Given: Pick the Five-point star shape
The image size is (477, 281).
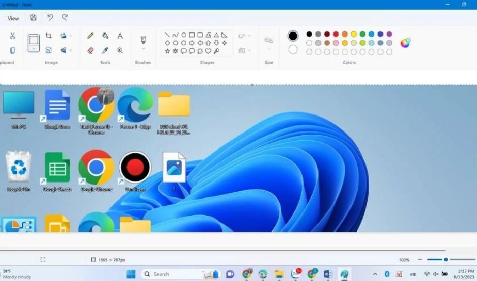Looking at the screenshot, I should (x=167, y=51).
